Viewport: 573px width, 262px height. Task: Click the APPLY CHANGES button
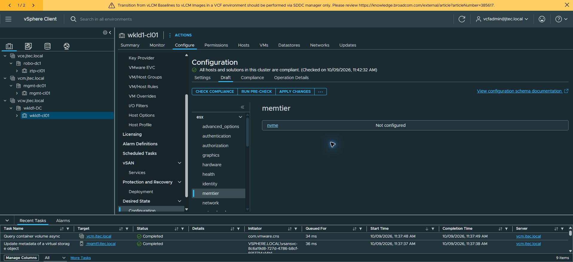pos(295,92)
